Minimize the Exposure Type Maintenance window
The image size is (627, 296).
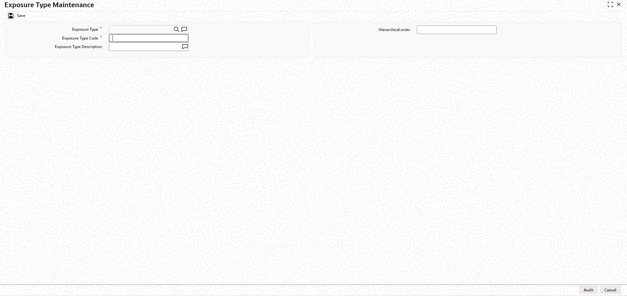(x=610, y=5)
